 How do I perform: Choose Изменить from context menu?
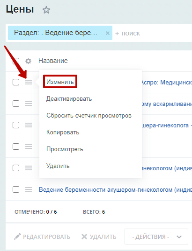tap(60, 82)
